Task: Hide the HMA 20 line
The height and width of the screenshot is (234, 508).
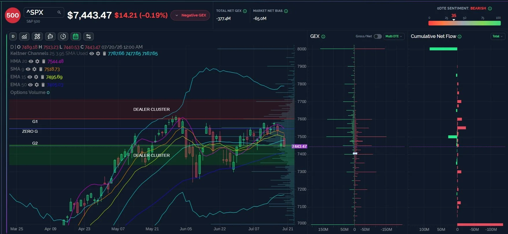Action: [31, 61]
